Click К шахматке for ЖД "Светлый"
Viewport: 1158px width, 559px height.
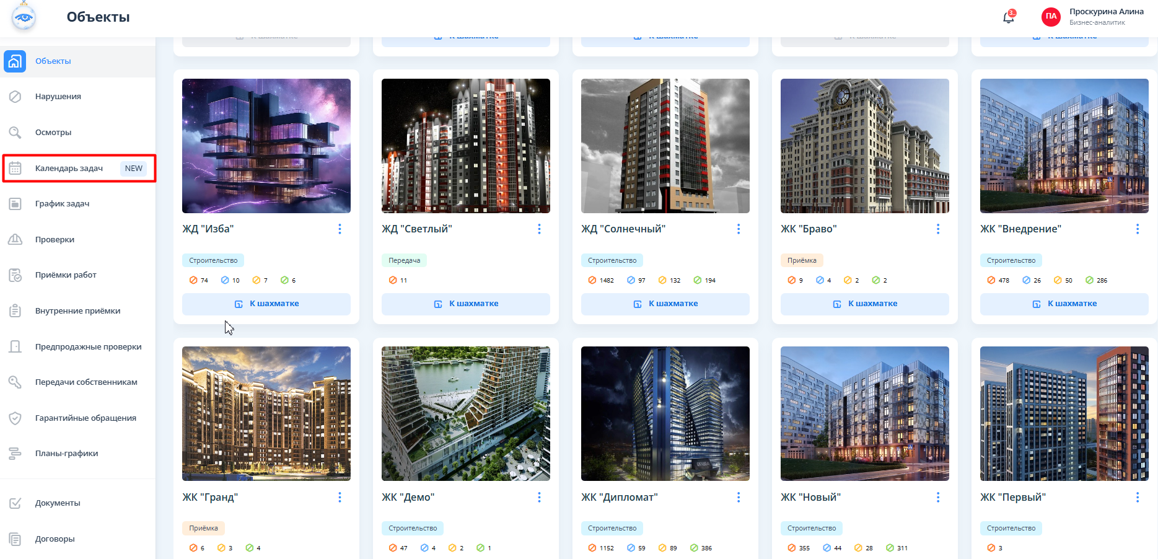click(466, 304)
